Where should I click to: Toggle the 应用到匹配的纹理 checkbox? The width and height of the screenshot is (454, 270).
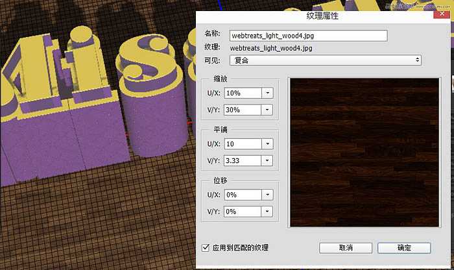(x=206, y=248)
